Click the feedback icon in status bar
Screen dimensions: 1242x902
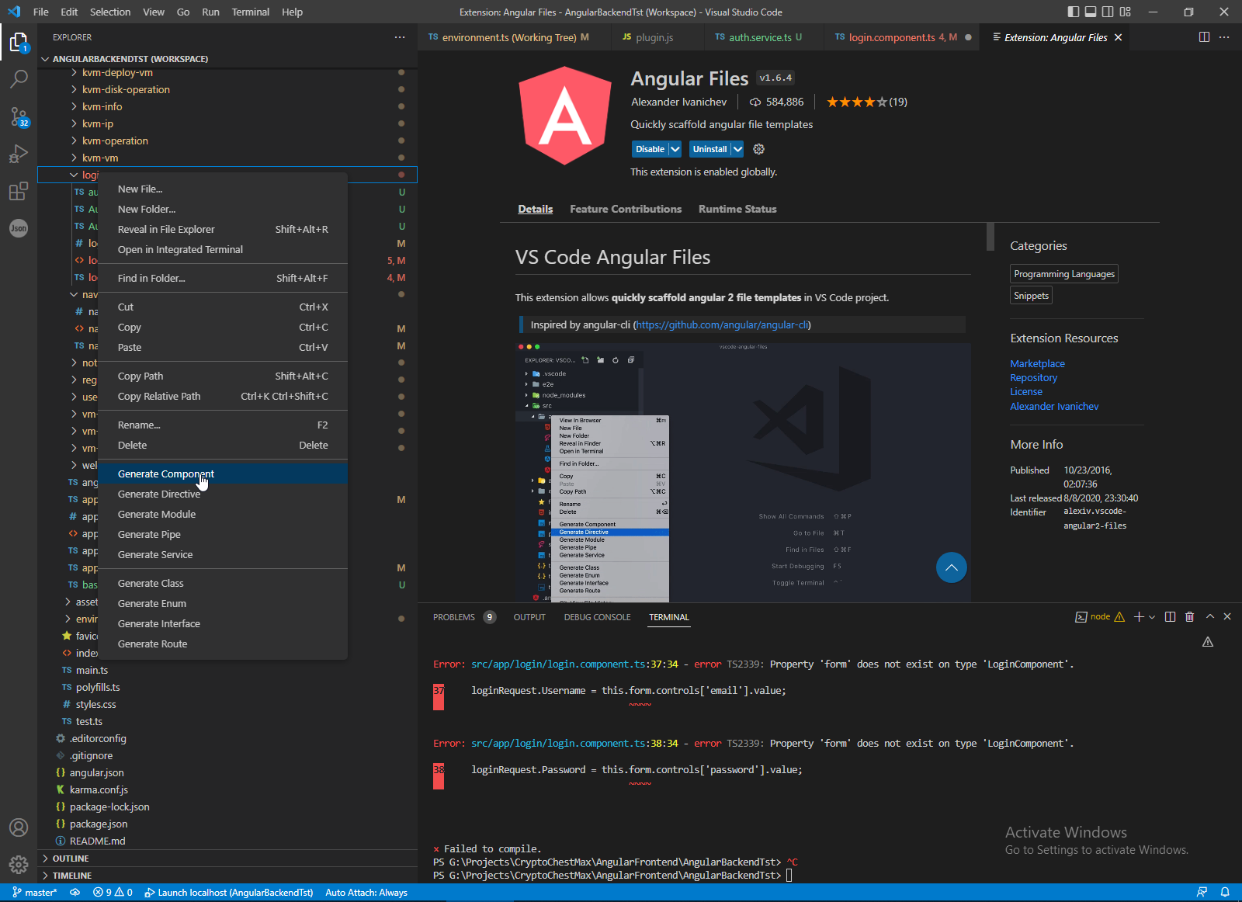1202,893
